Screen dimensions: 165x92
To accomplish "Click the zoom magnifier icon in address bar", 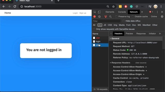I will point(108,6).
